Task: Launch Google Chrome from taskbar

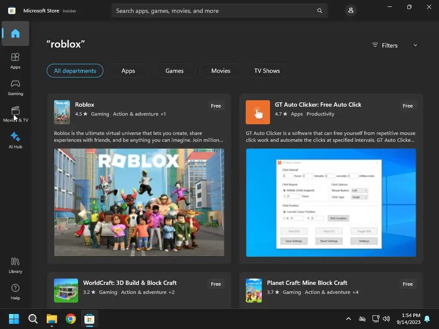Action: 71,319
